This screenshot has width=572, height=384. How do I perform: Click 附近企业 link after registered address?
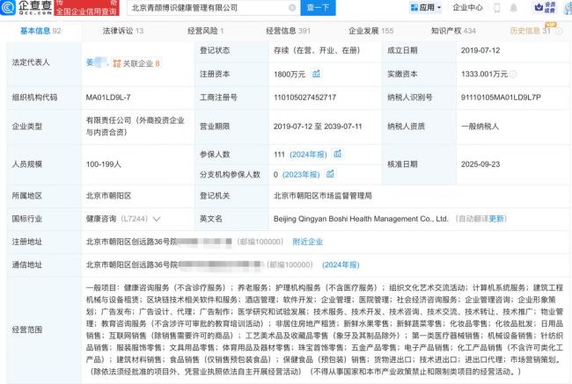pyautogui.click(x=307, y=242)
